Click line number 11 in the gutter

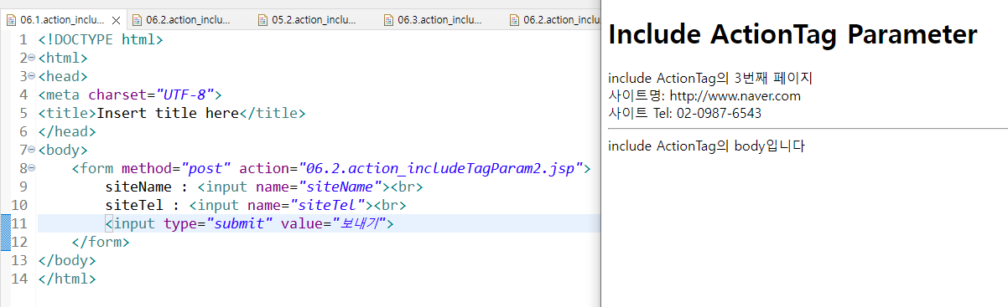(20, 224)
